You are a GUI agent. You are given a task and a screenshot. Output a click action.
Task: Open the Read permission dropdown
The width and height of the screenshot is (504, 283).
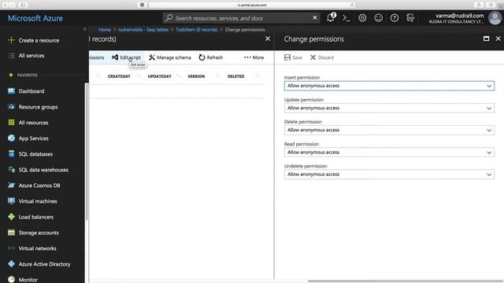pyautogui.click(x=389, y=153)
